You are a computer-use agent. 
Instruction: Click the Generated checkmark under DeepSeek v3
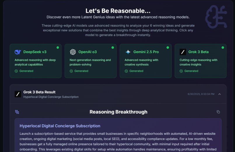coord(16,71)
